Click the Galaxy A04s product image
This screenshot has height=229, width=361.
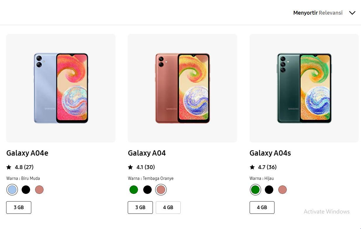pyautogui.click(x=304, y=88)
